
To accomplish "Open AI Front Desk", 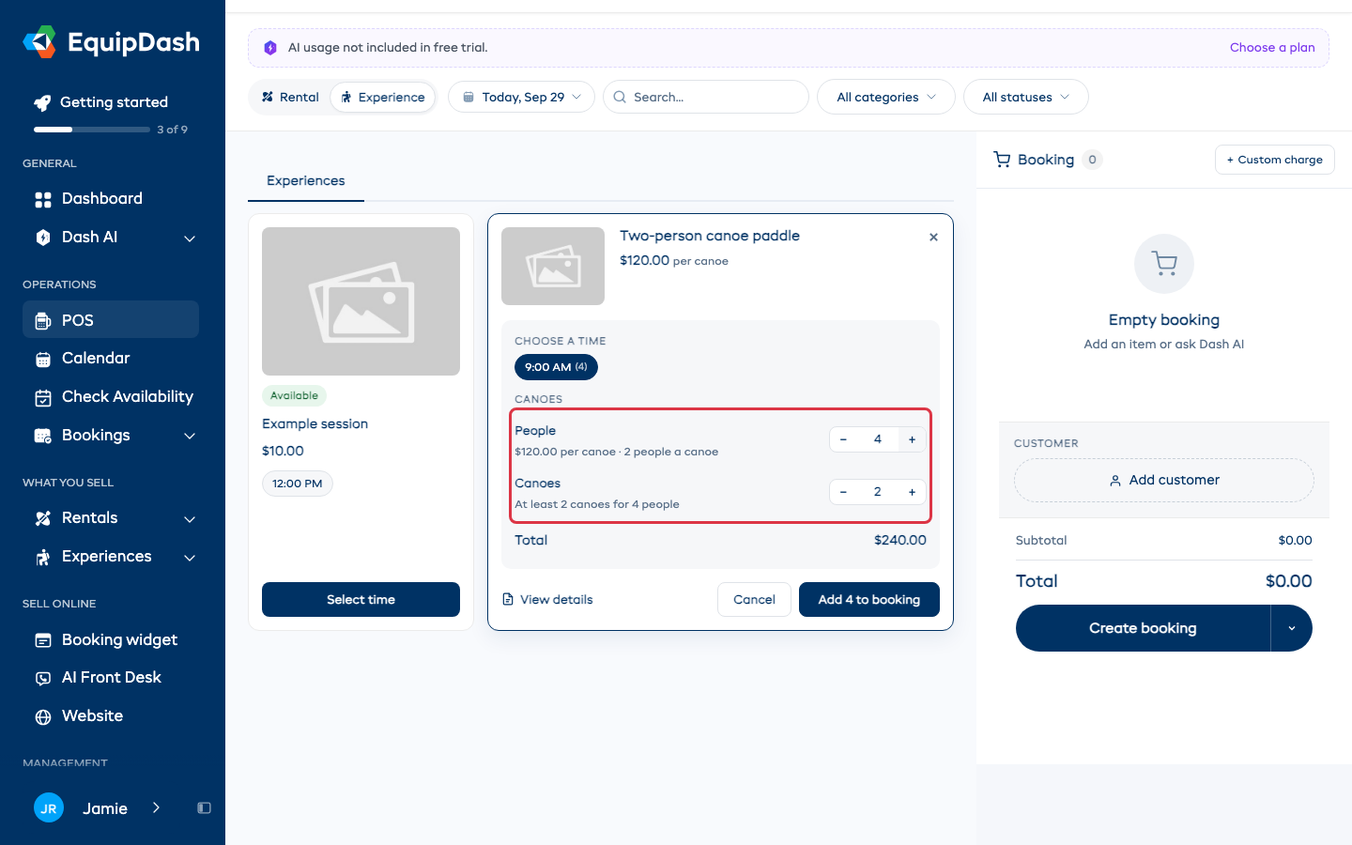I will click(x=111, y=678).
